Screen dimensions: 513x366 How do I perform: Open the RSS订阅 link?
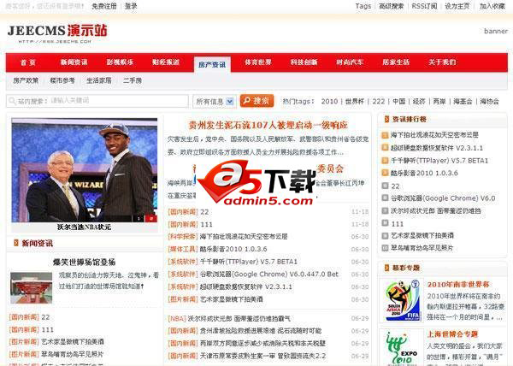[x=424, y=6]
